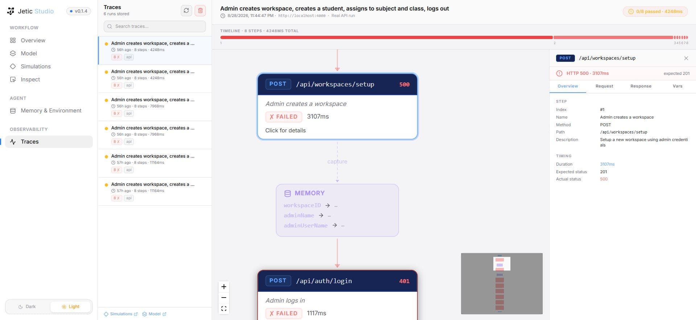Select the POST /api/auth/login node
Screen dimensions: 696x320
[337, 295]
